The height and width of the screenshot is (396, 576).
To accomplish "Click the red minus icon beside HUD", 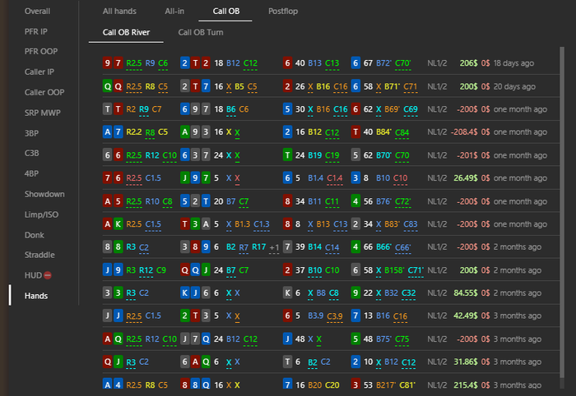I will (48, 275).
